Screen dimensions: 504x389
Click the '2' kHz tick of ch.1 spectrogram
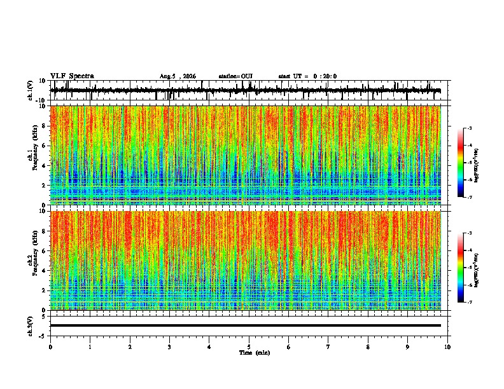pyautogui.click(x=44, y=186)
